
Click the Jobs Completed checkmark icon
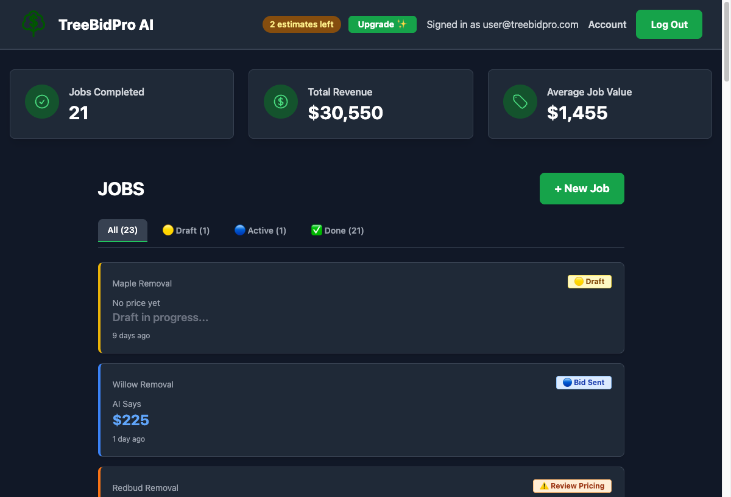point(42,102)
